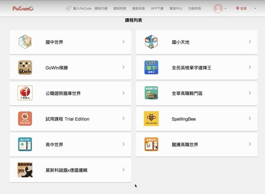
Task: Click the 千華數位 red logo icon
Action: [x=25, y=93]
